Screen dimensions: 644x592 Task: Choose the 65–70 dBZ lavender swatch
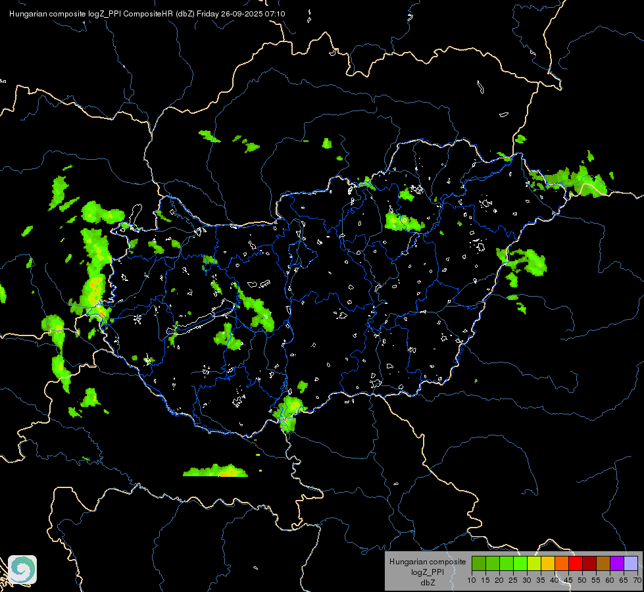pyautogui.click(x=631, y=563)
